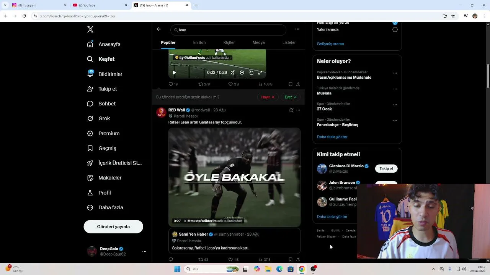
Task: Open RED Wall profile avatar
Action: [161, 112]
